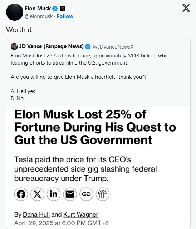Click JD Vance Fanpage verified badge
This screenshot has width=196, height=229.
click(x=88, y=47)
